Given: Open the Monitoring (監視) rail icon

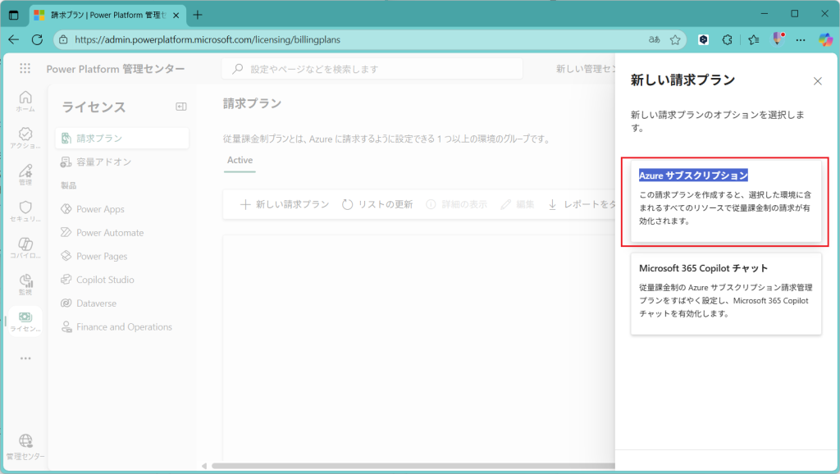Looking at the screenshot, I should point(25,285).
